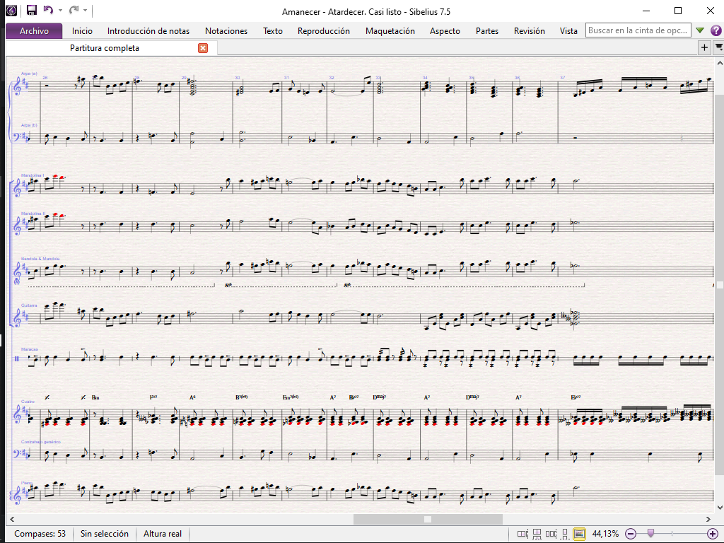Click bar number 37 above Arpa staff
This screenshot has height=543, width=724.
pos(562,78)
